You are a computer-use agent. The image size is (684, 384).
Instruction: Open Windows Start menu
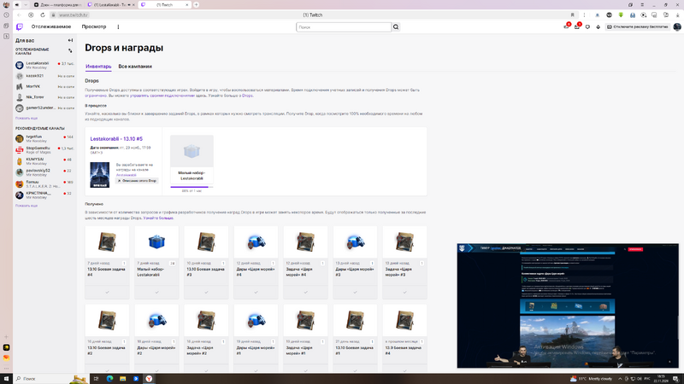tap(6, 378)
